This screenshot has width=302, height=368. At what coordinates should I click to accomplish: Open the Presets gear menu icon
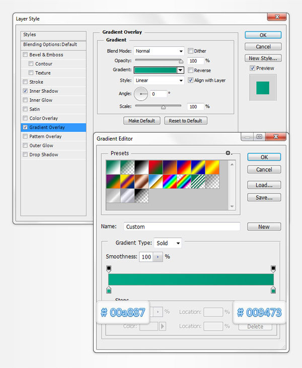[229, 153]
